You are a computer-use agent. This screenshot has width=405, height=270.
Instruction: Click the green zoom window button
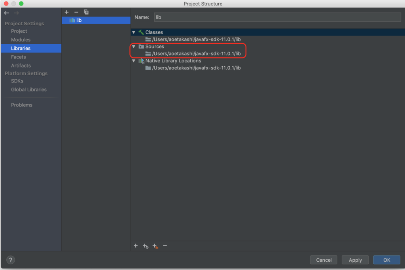(x=21, y=4)
